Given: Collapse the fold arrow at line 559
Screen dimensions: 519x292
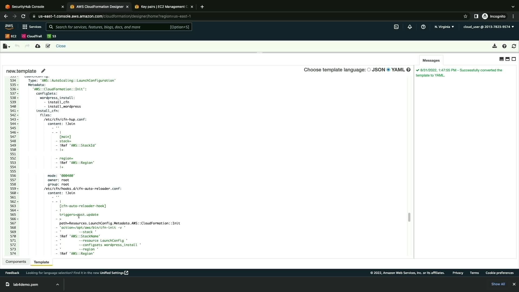Looking at the screenshot, I should point(18,189).
